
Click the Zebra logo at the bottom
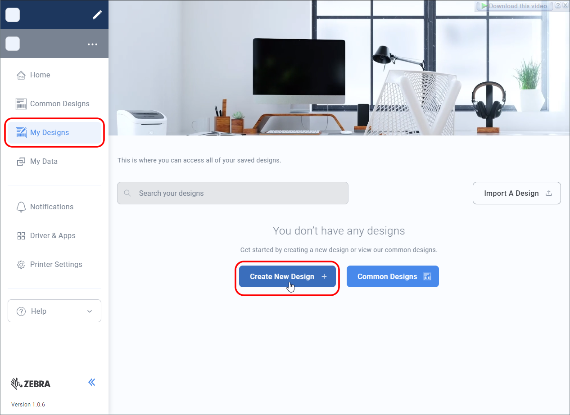(31, 383)
